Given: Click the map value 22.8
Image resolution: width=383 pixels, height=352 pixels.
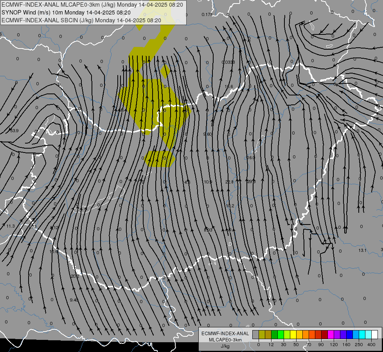Looking at the screenshot, I should [229, 182].
